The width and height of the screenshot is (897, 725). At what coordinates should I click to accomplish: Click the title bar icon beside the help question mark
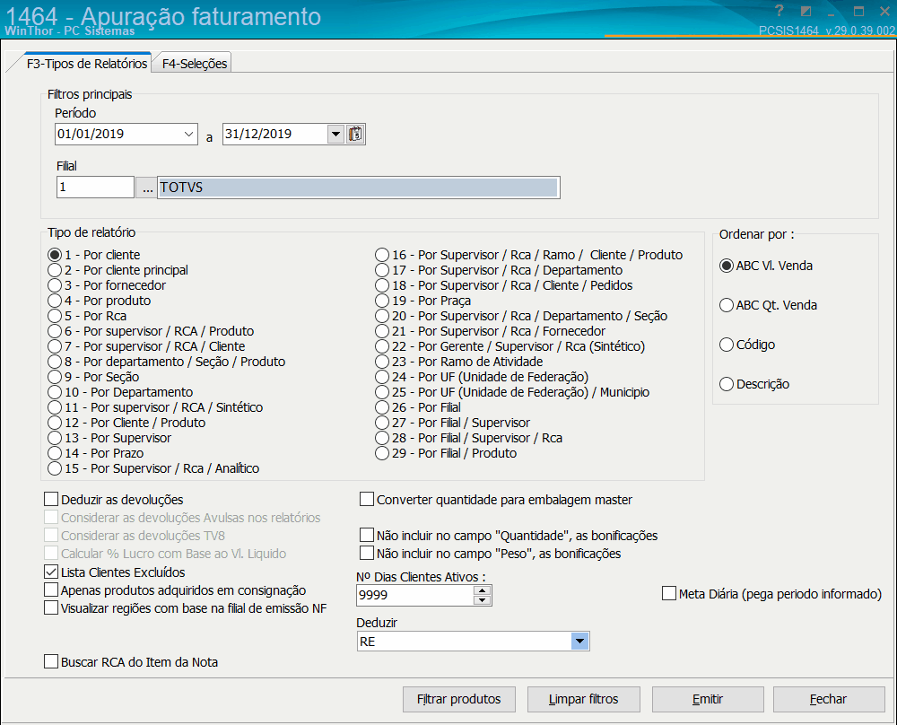pyautogui.click(x=806, y=11)
